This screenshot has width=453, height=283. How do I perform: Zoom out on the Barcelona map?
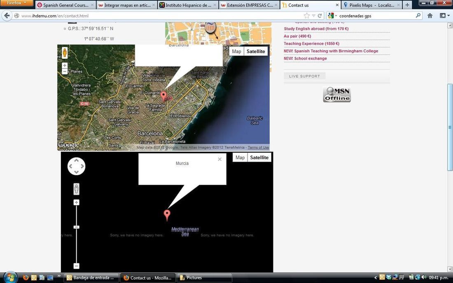(x=65, y=71)
